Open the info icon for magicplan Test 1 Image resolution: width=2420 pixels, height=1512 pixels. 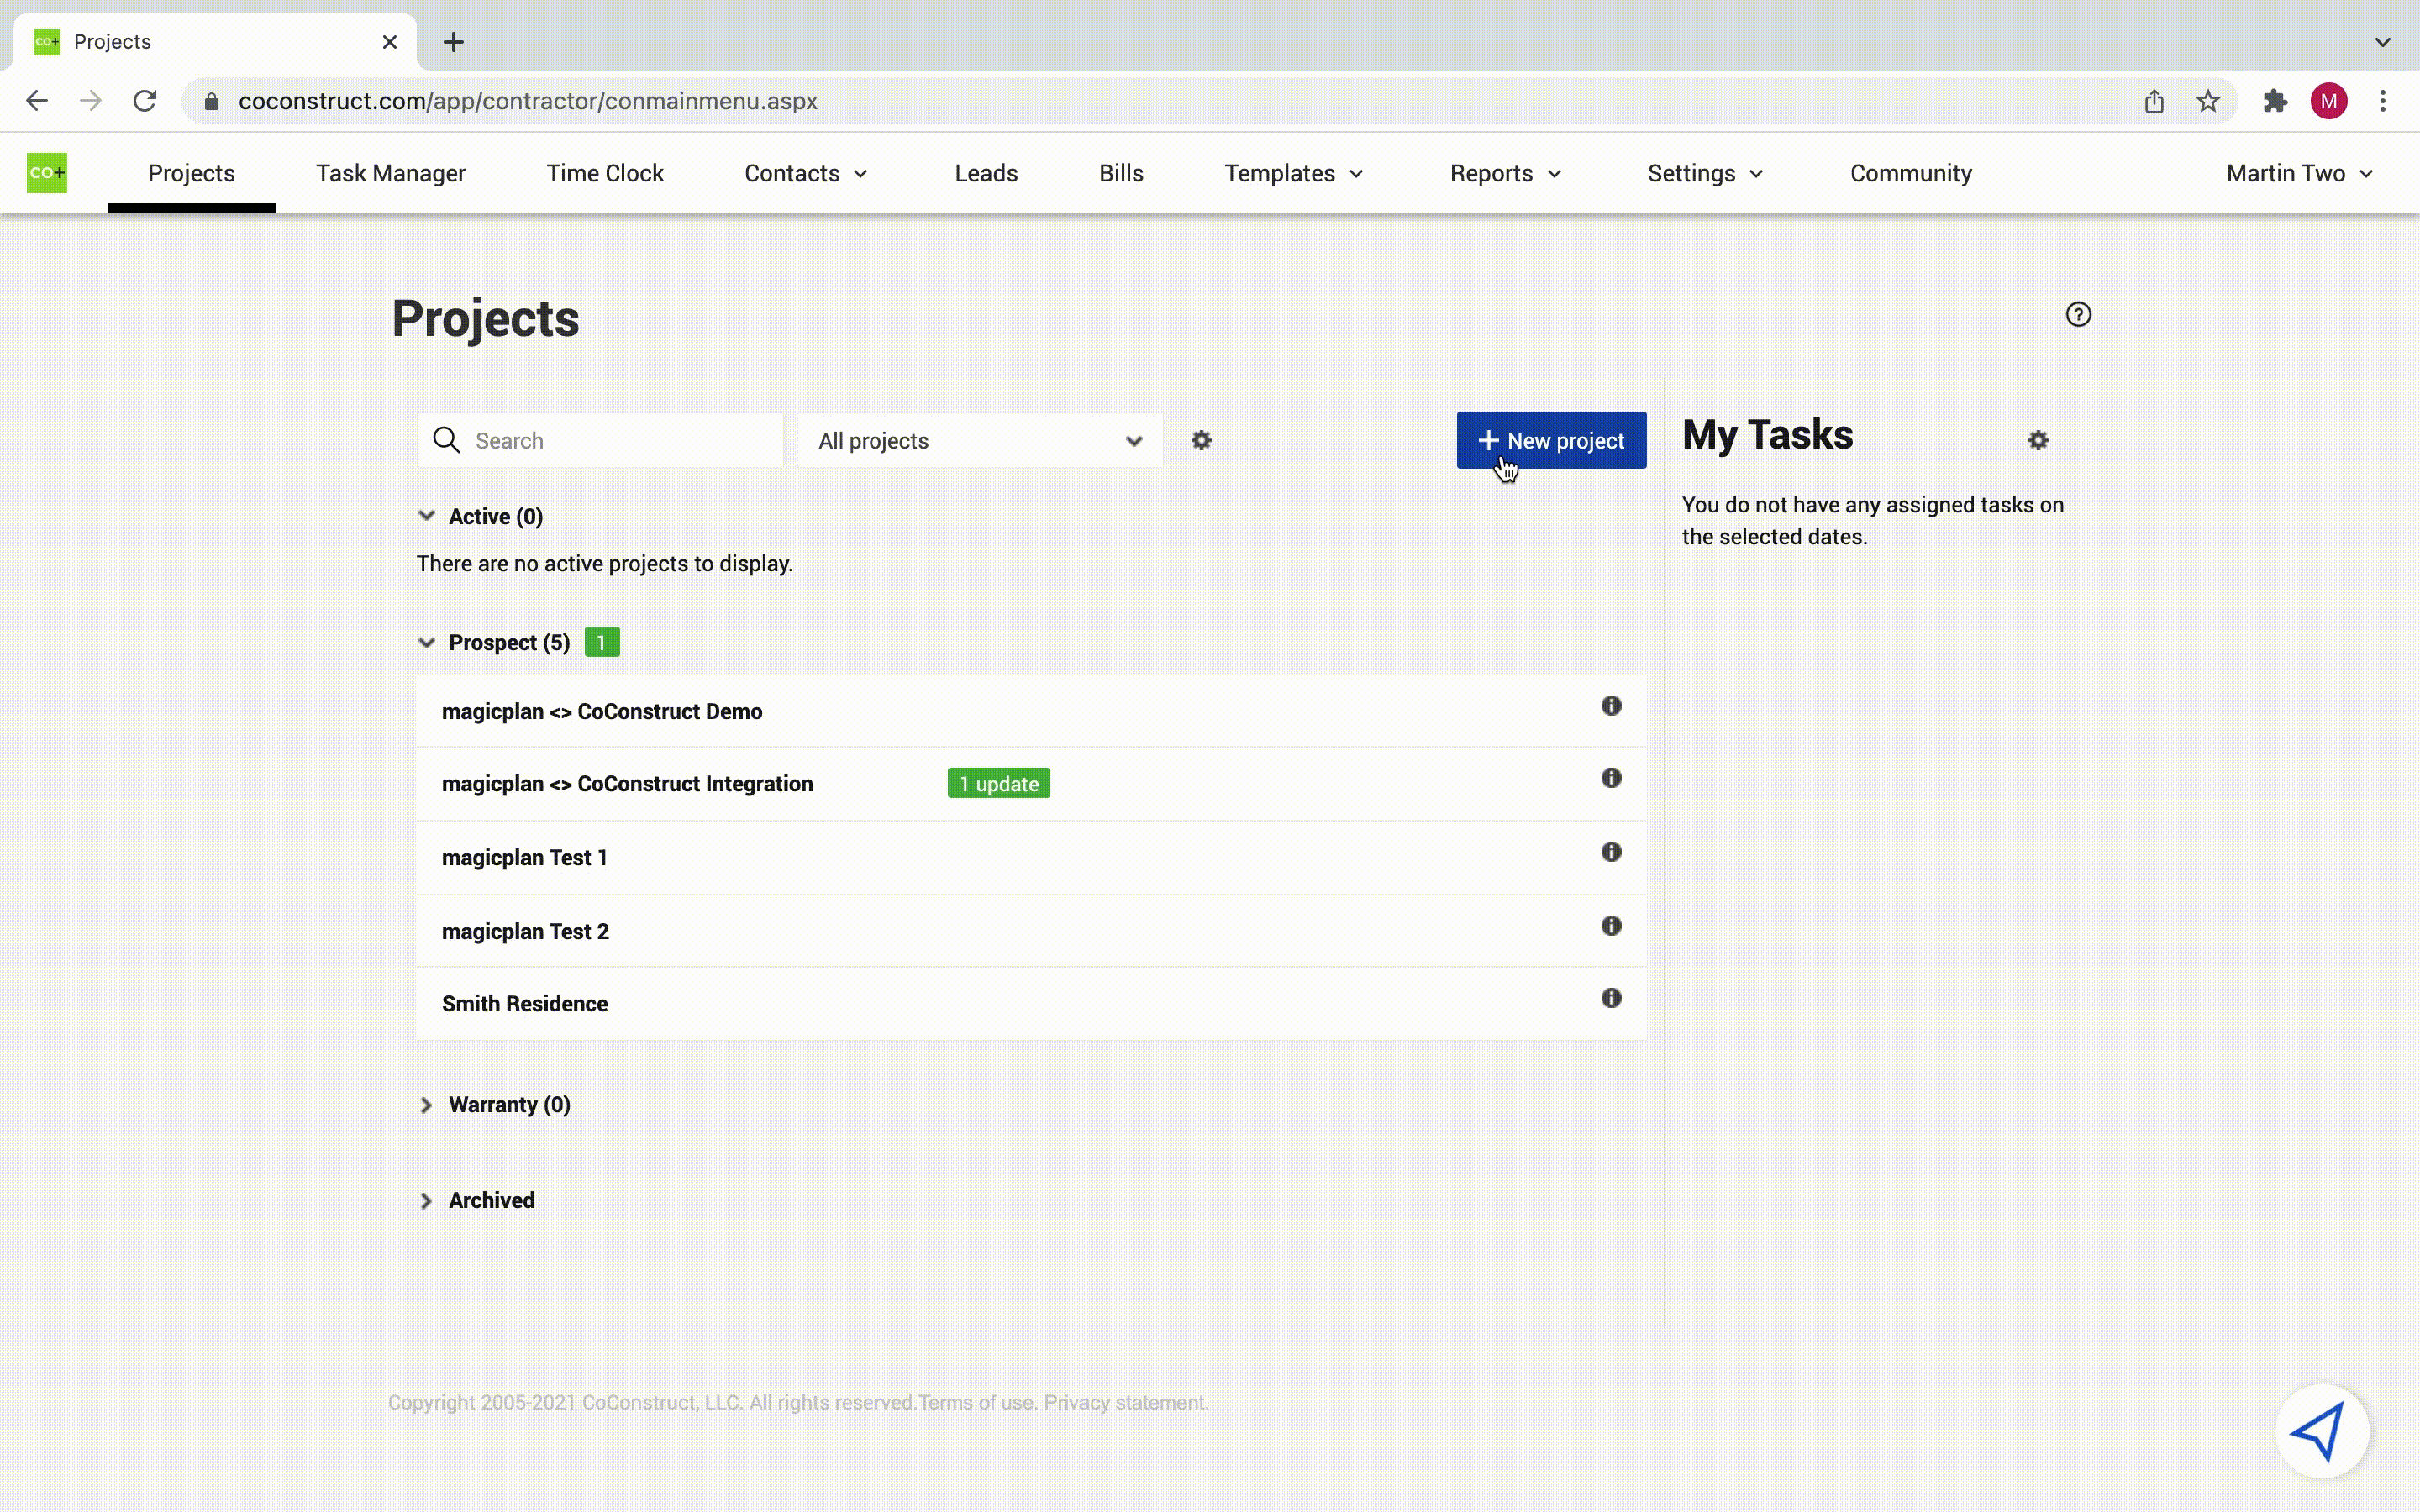pos(1610,852)
